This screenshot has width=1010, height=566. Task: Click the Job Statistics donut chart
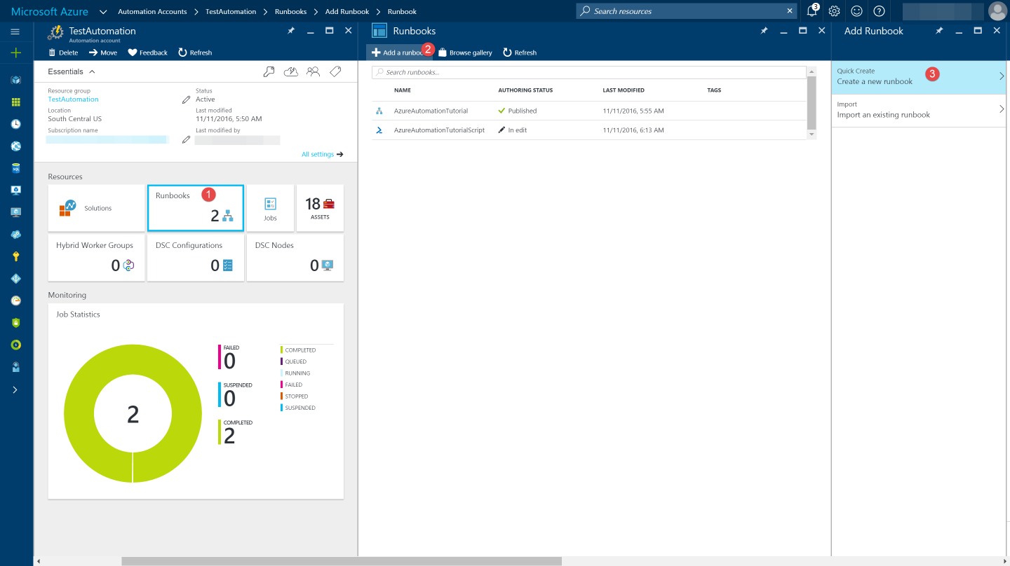point(133,413)
